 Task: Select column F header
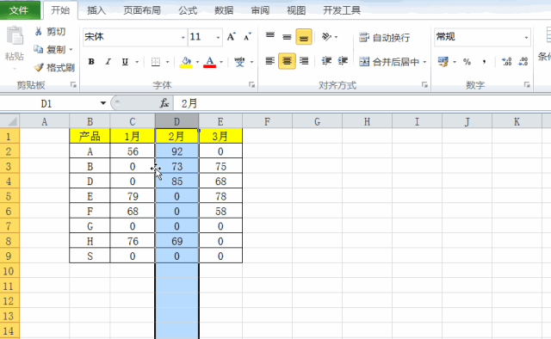coord(268,121)
